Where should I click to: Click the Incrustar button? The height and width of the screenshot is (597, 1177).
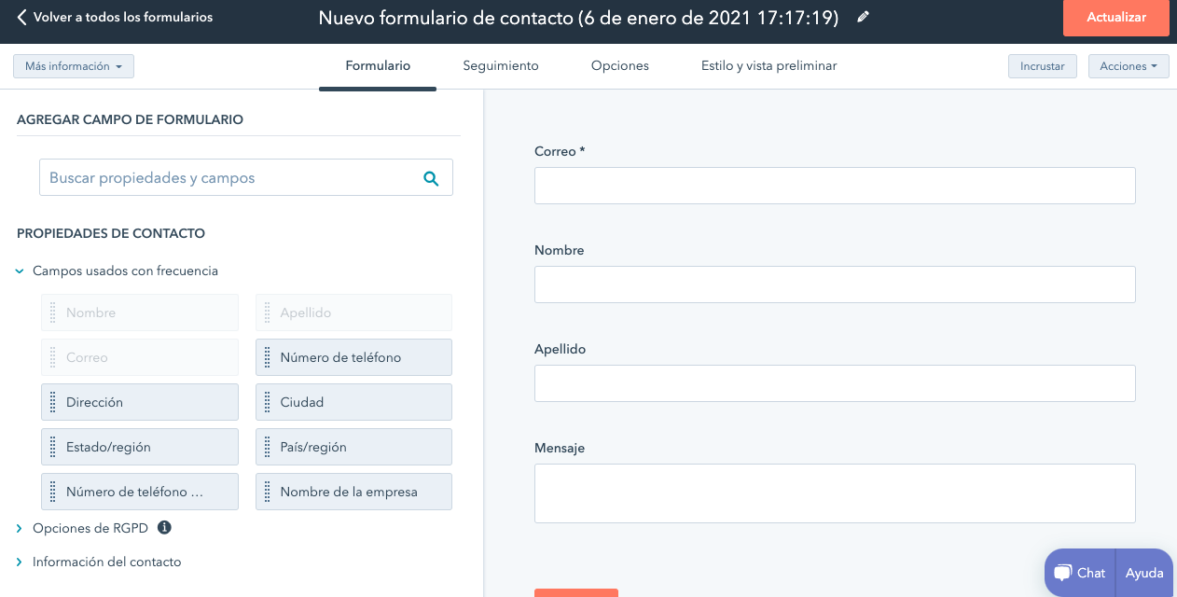click(x=1042, y=66)
